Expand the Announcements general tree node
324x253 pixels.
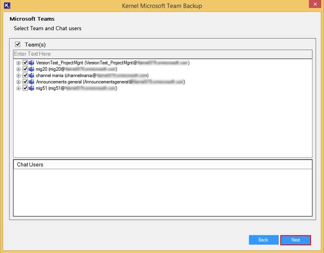pyautogui.click(x=18, y=82)
